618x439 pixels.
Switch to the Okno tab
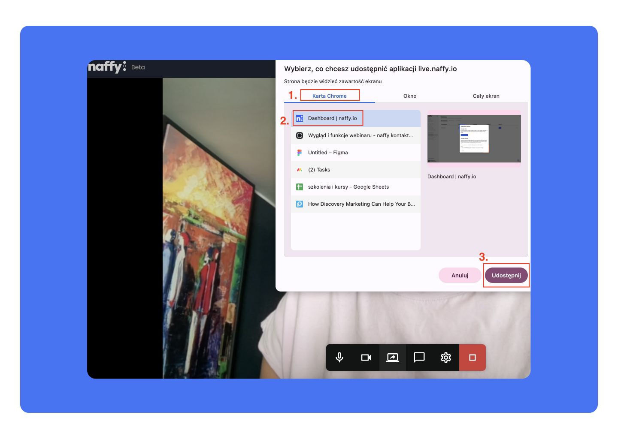tap(410, 96)
